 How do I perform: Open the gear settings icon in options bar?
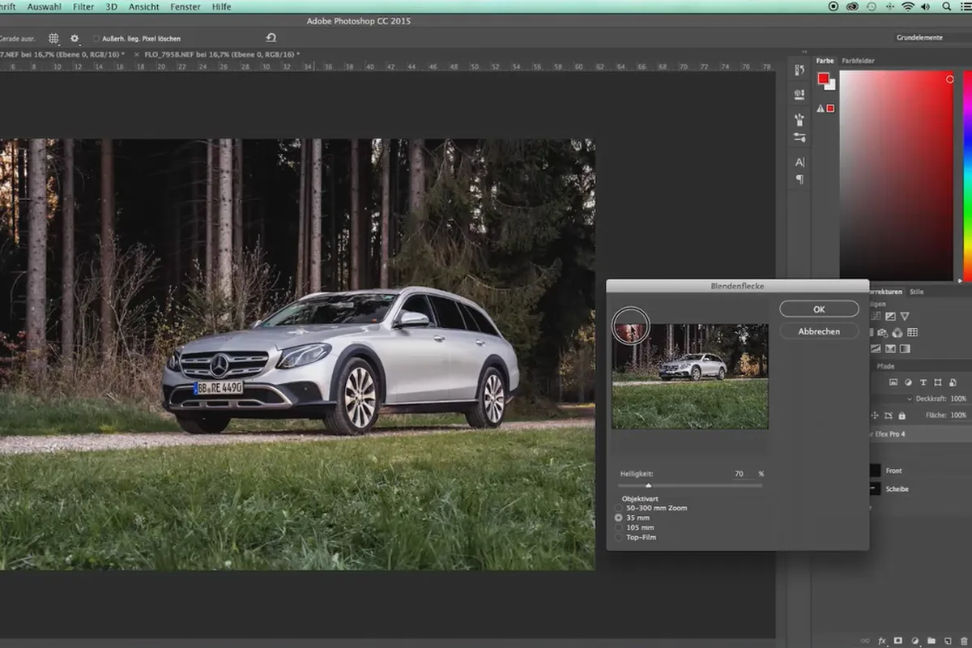[x=75, y=38]
